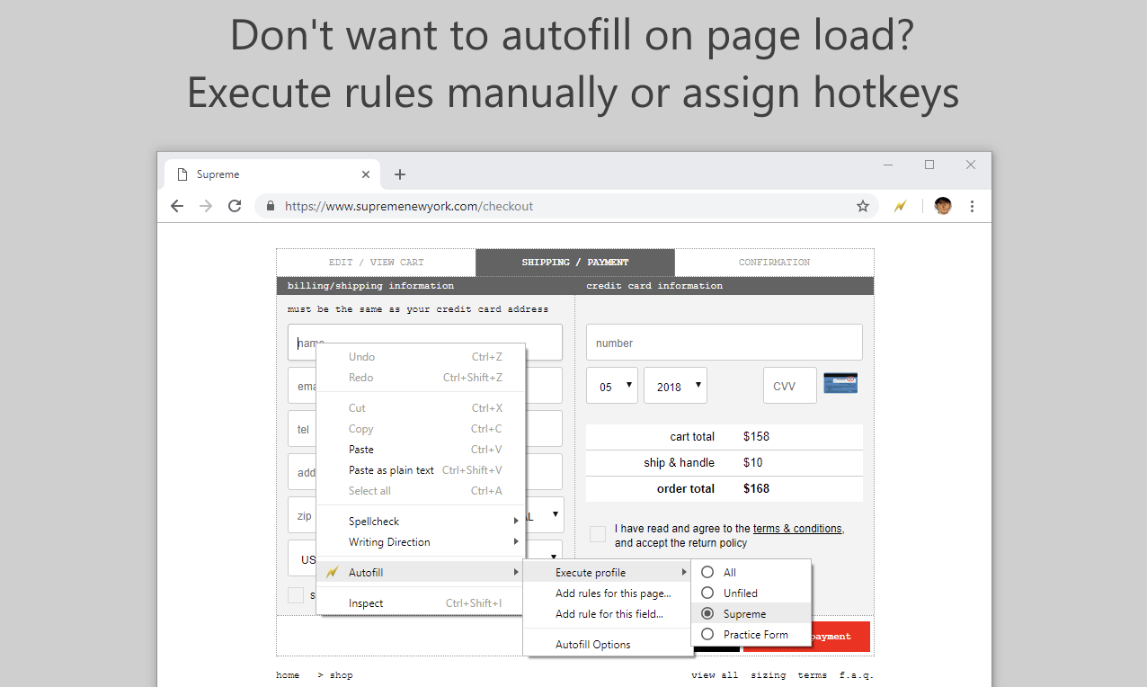Open the f.a.q. footer link

click(x=857, y=675)
